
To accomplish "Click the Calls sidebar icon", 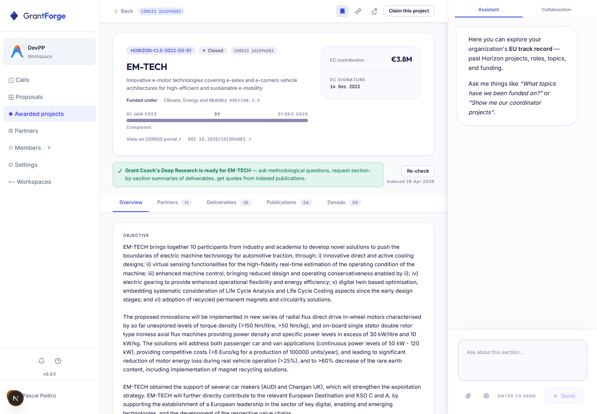I will tap(11, 80).
